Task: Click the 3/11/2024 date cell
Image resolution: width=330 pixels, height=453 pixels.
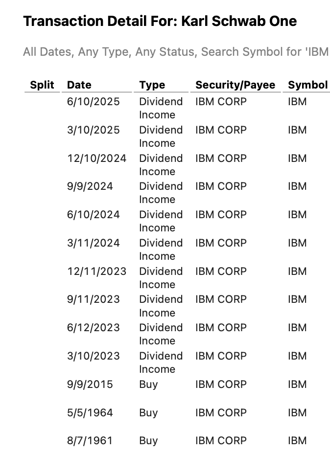Action: point(93,243)
